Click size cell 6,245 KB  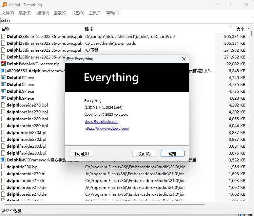click(237, 71)
